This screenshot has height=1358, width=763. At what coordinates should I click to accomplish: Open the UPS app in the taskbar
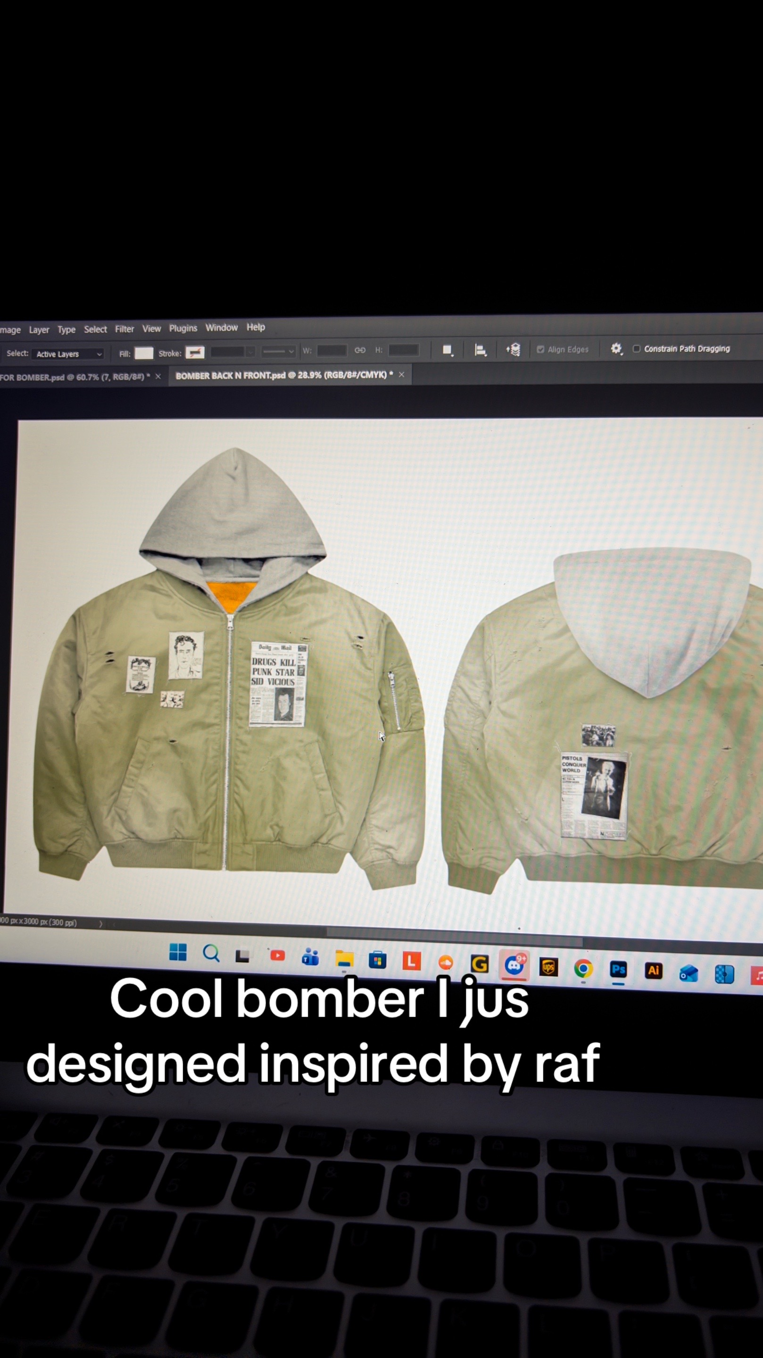point(548,967)
